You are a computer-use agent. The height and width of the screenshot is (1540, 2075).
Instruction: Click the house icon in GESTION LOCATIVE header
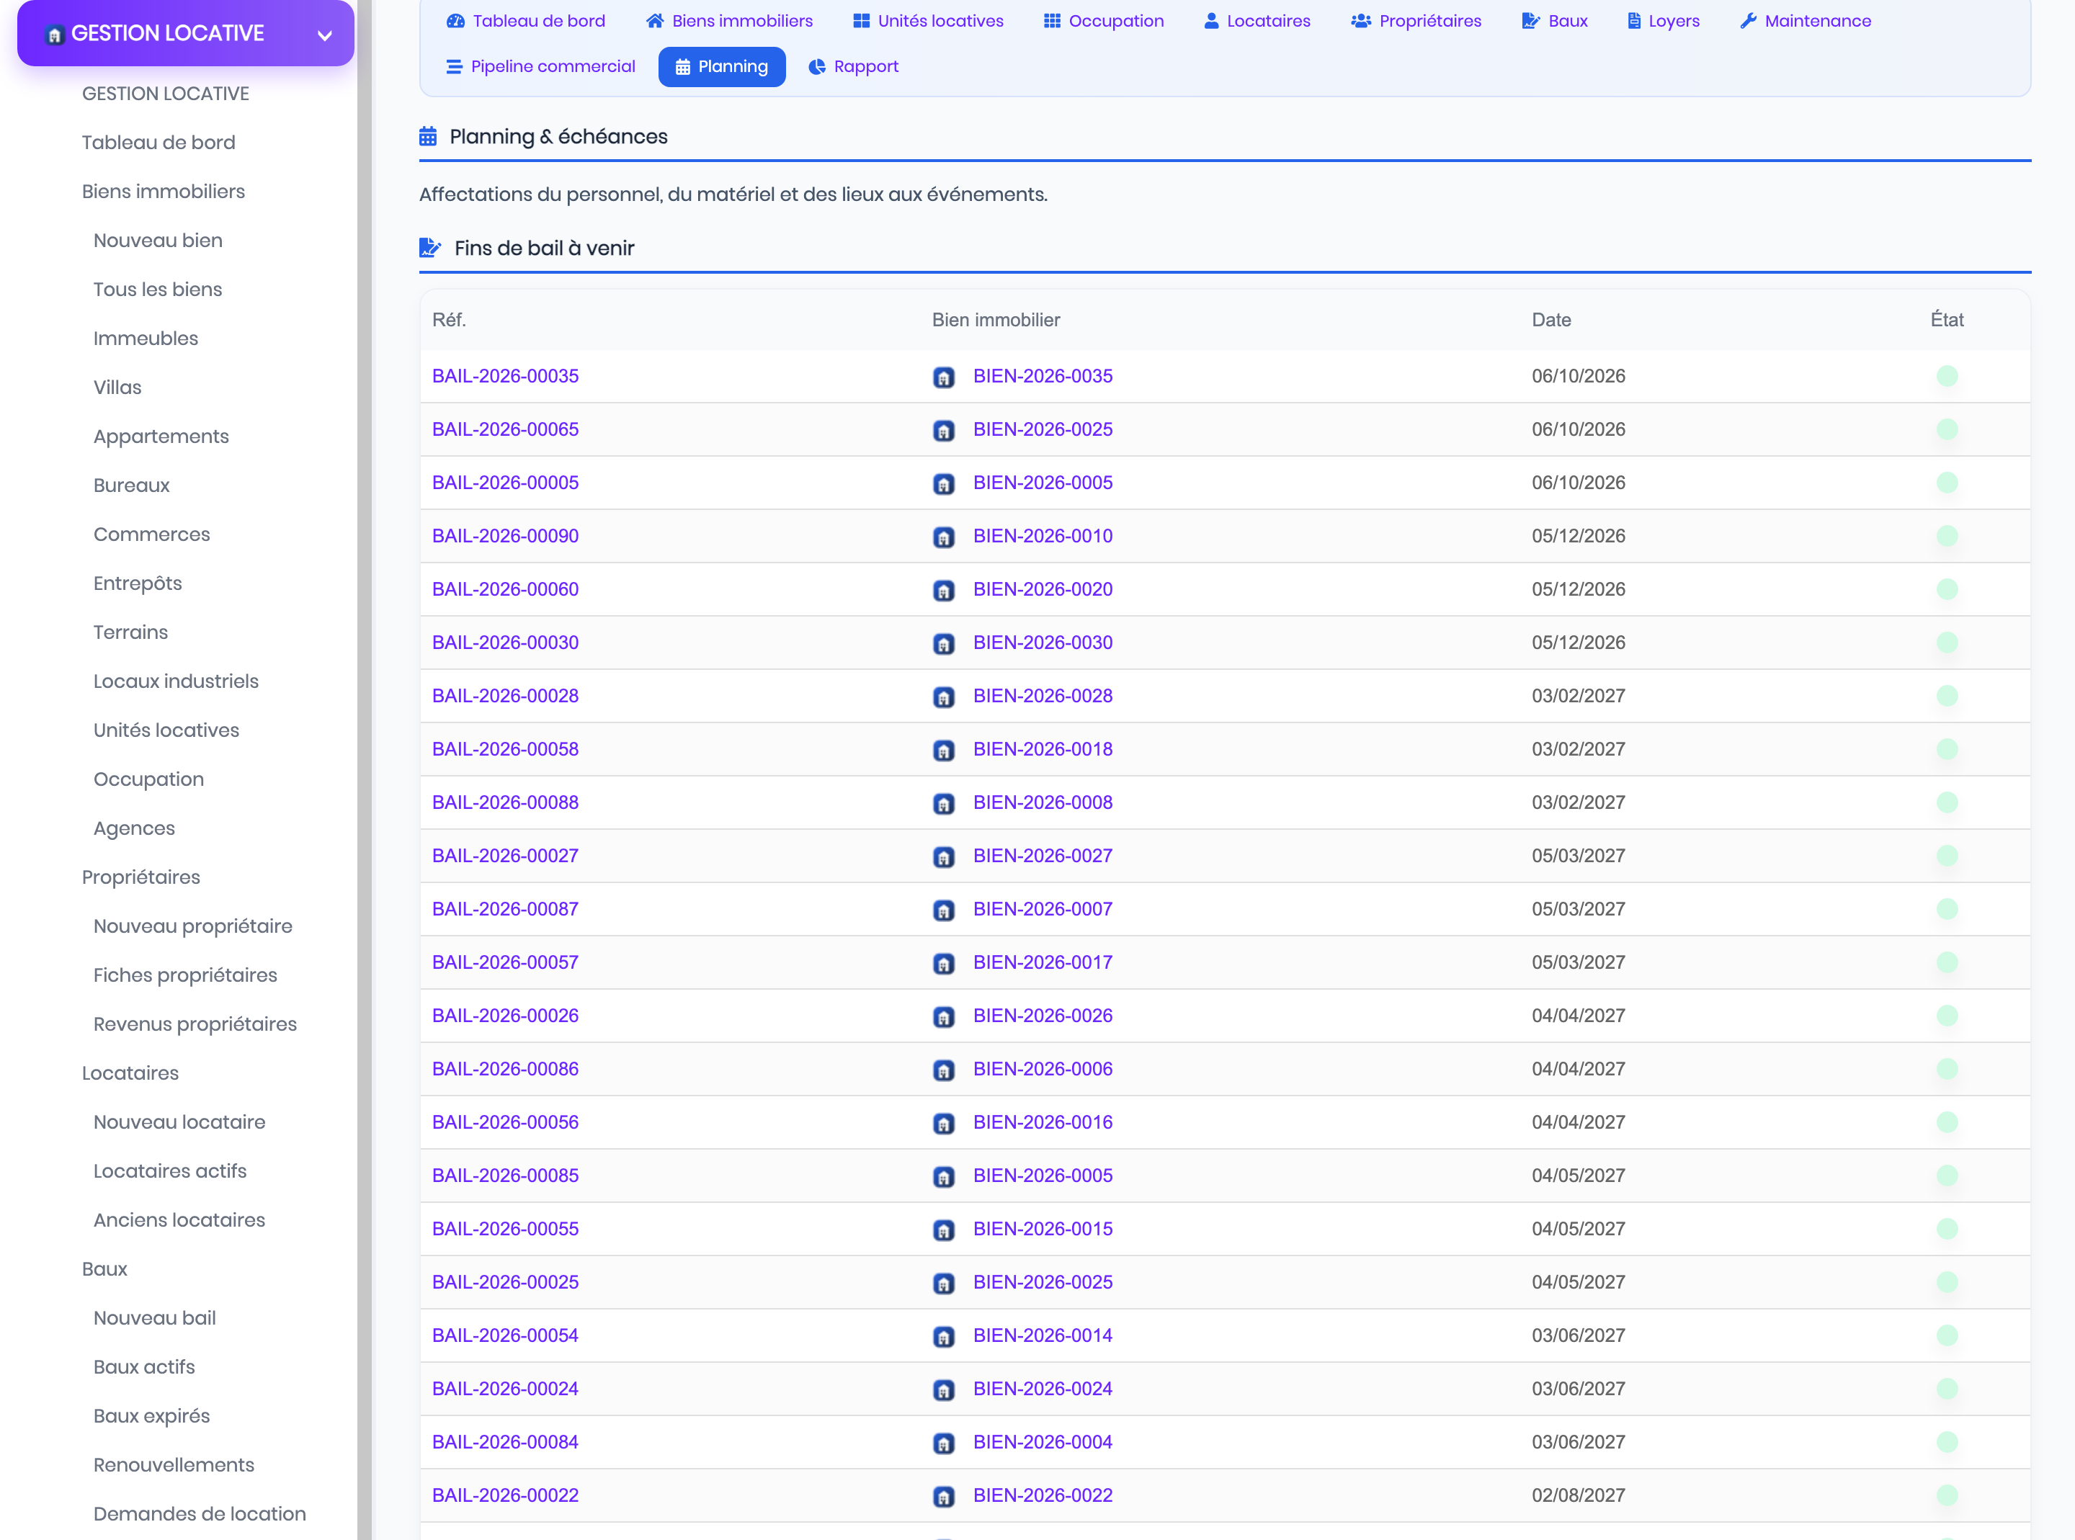tap(55, 35)
